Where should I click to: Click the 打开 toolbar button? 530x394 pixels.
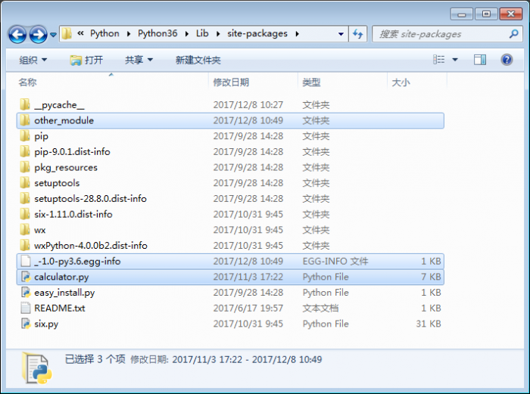(86, 60)
